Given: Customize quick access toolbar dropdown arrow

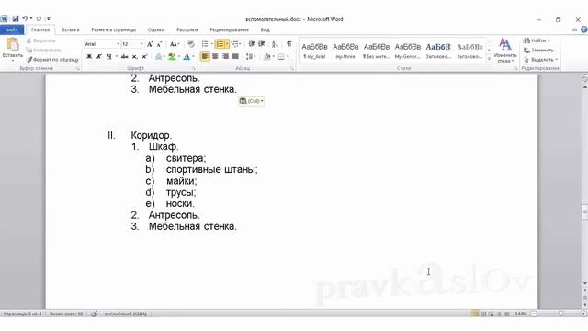Looking at the screenshot, I should click(49, 18).
